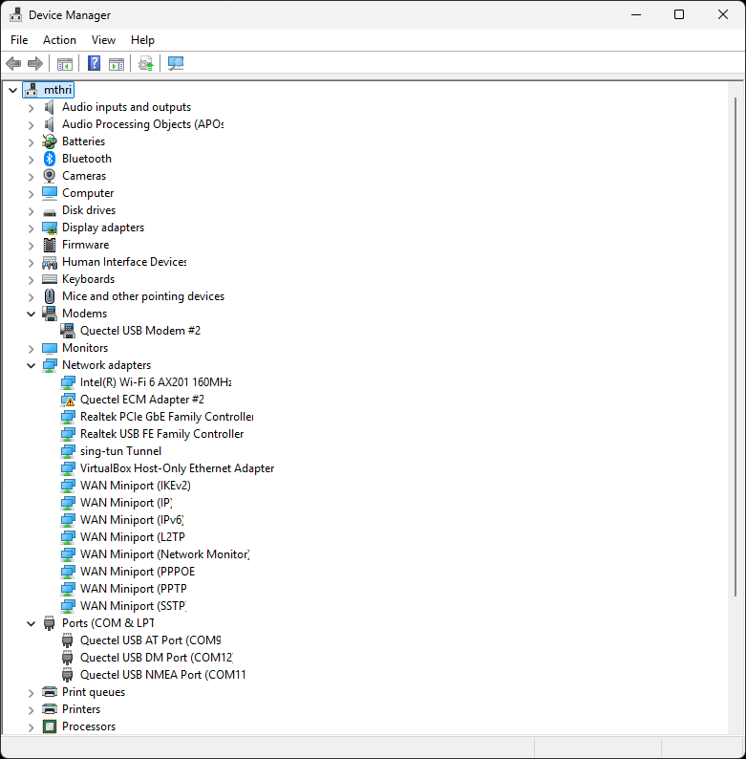This screenshot has width=746, height=759.
Task: Select WAN Miniport (Network Monitor)
Action: pyautogui.click(x=165, y=554)
